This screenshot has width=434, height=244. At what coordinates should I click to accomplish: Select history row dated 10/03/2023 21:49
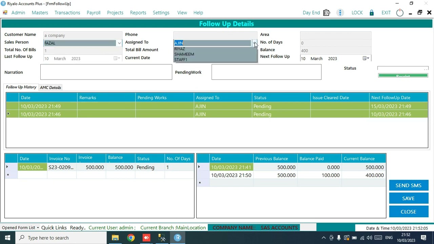pyautogui.click(x=217, y=106)
